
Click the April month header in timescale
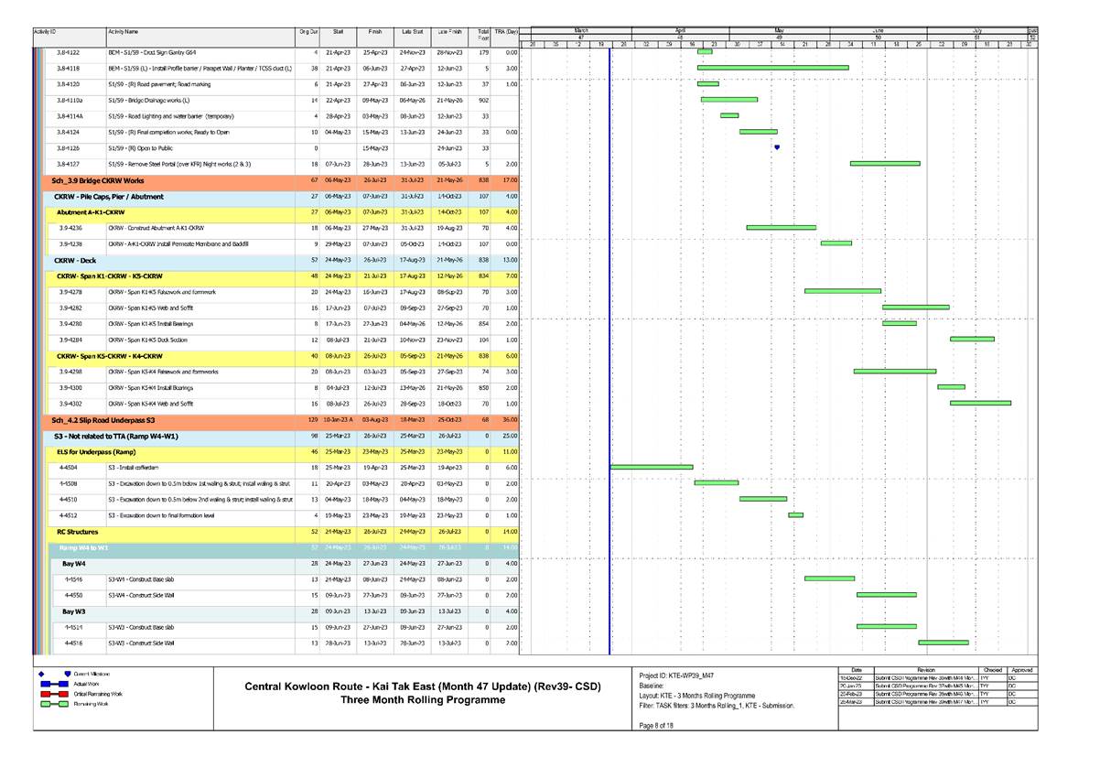tap(681, 29)
